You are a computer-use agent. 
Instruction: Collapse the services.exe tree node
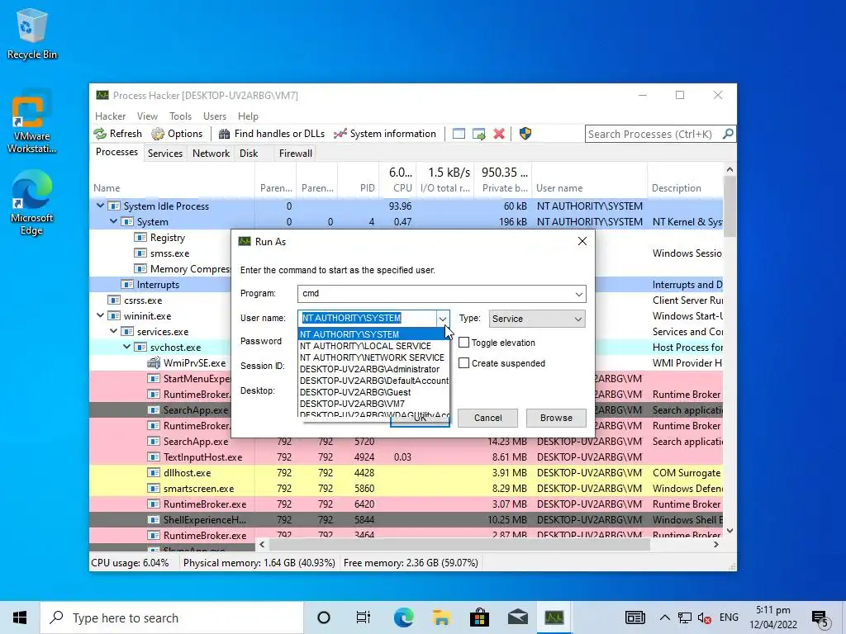click(113, 331)
